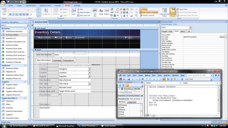Select the Text Box control tool
228x128 pixels.
[x=95, y=12]
